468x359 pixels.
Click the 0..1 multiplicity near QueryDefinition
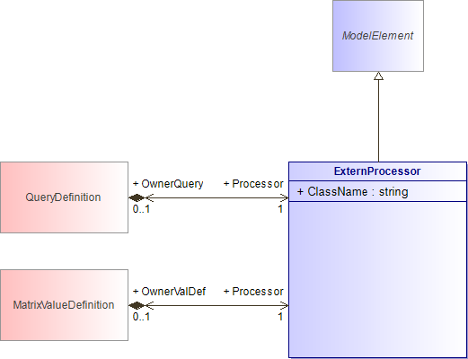[x=141, y=209]
